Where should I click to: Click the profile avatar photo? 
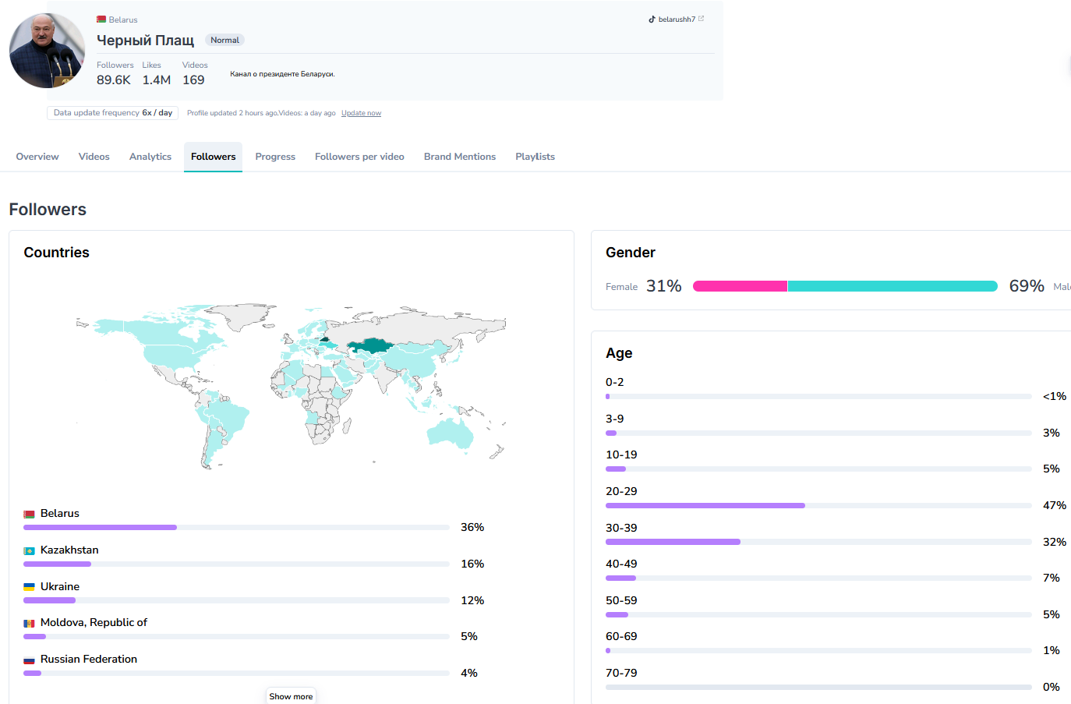(x=47, y=51)
